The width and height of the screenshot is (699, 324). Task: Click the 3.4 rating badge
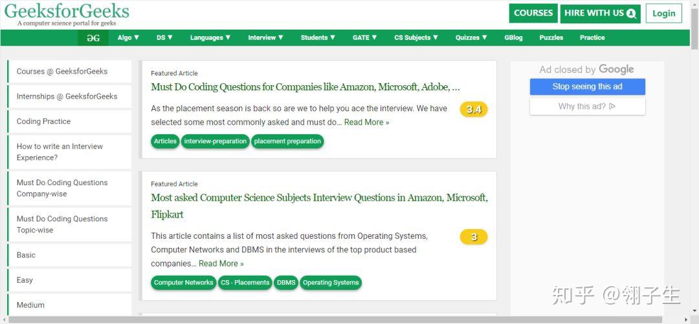point(474,109)
